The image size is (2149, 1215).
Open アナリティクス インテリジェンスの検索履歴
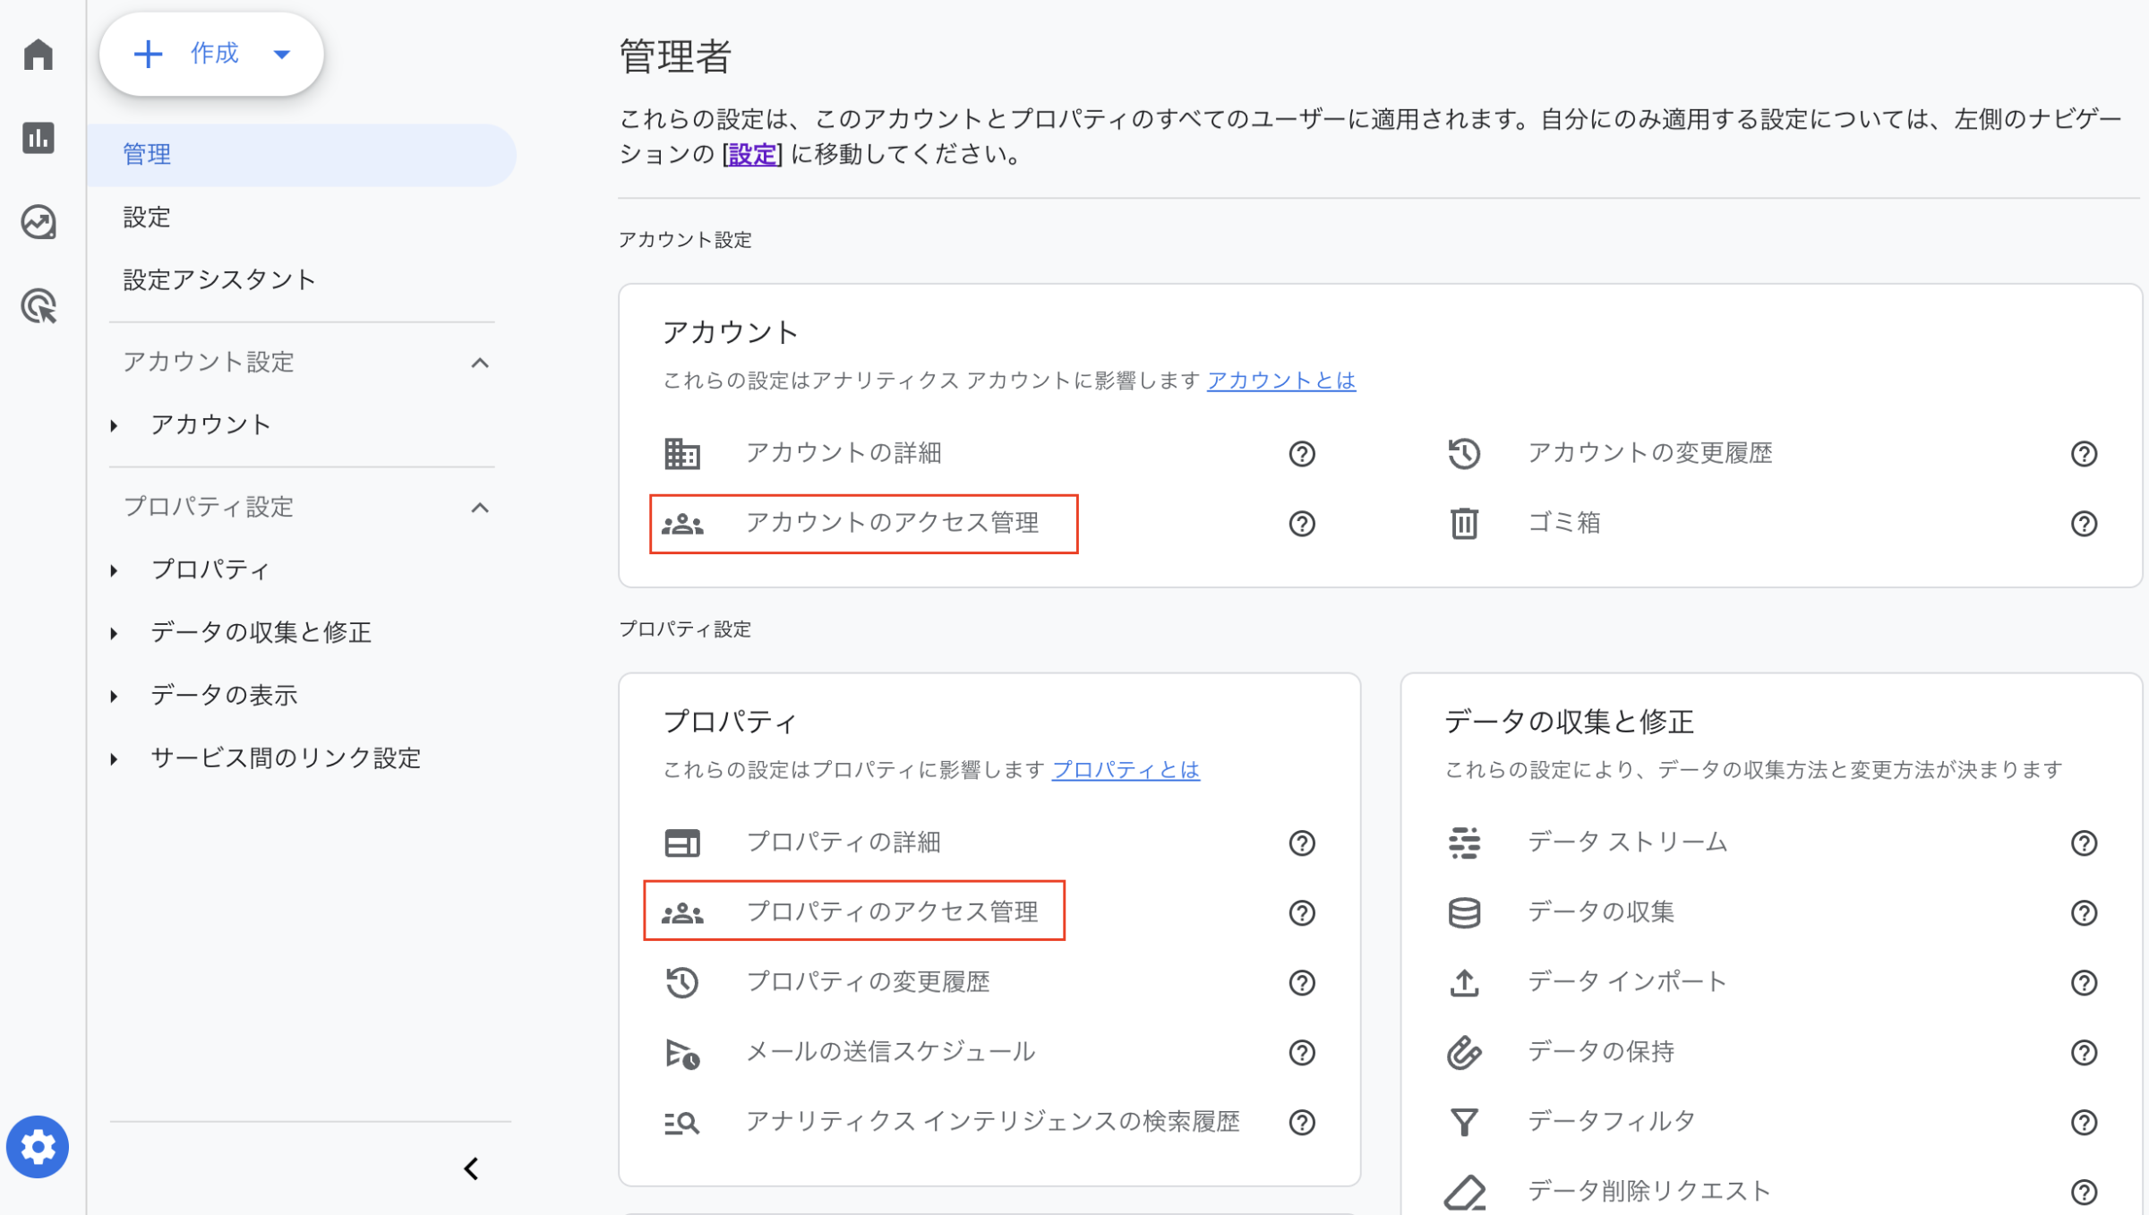(x=993, y=1122)
